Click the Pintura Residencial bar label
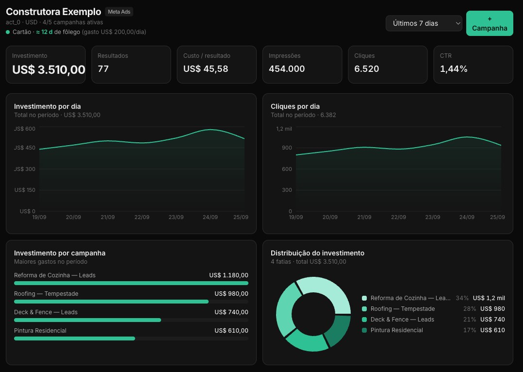 [x=40, y=330]
